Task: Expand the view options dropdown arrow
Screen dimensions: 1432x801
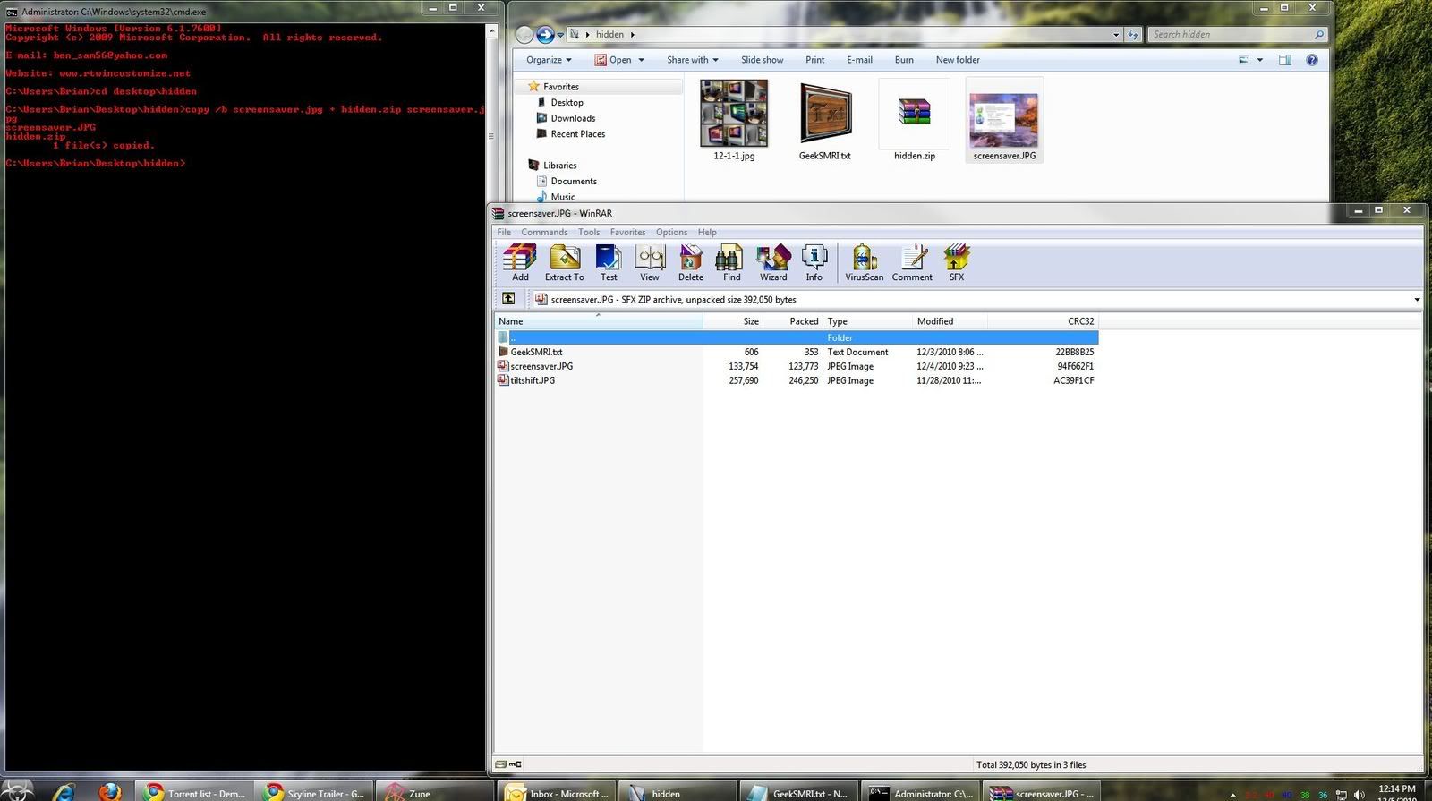Action: click(x=1260, y=60)
